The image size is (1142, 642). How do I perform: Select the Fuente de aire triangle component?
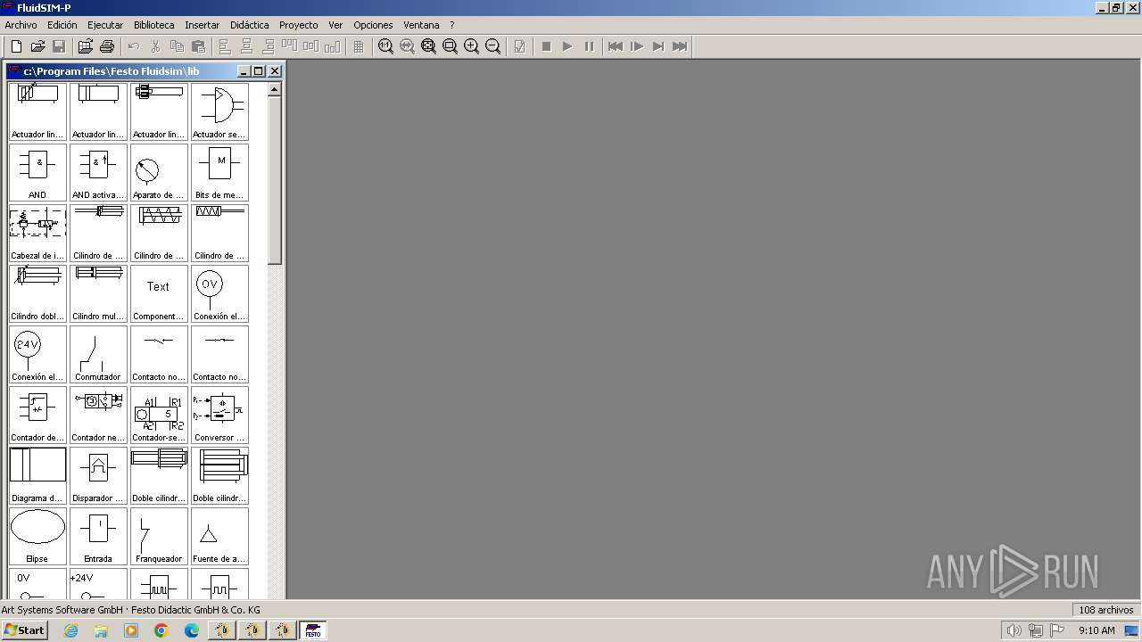[x=219, y=537]
